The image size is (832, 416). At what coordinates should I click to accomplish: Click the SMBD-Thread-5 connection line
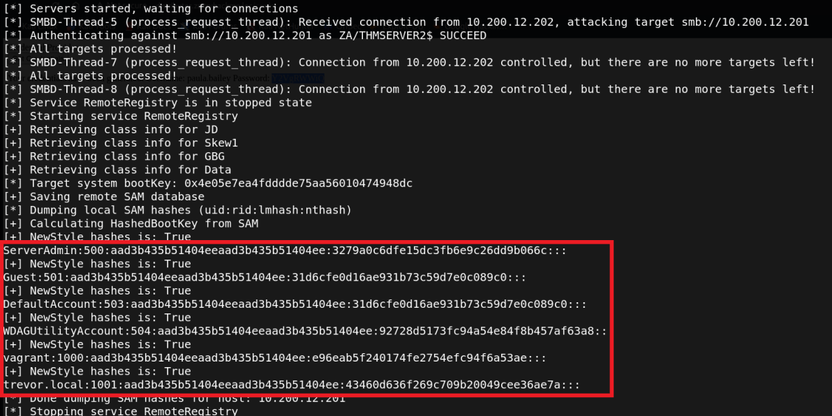pyautogui.click(x=406, y=22)
